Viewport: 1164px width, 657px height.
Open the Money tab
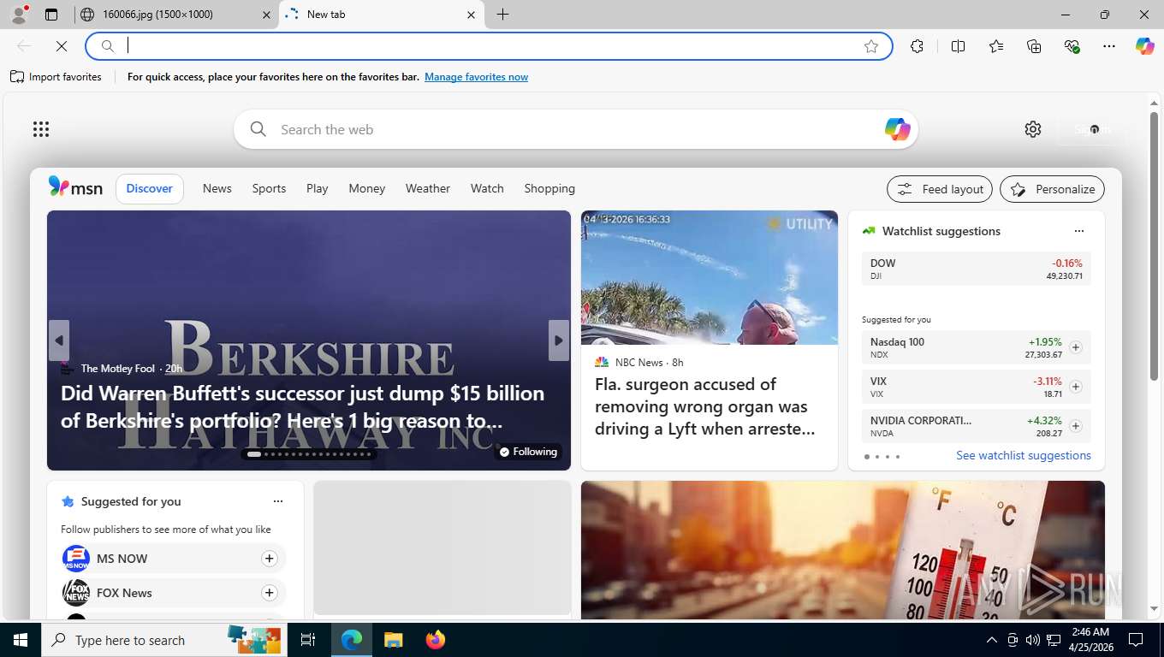367,188
